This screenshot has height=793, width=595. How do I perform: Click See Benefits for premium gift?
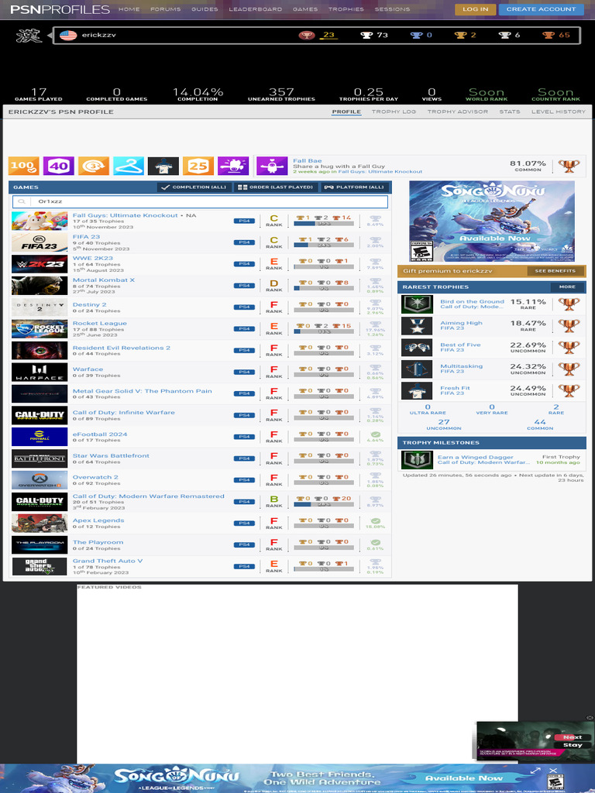pos(555,271)
